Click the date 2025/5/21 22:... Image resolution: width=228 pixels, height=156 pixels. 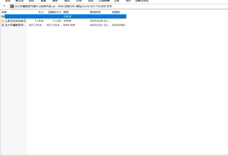[x=100, y=25]
